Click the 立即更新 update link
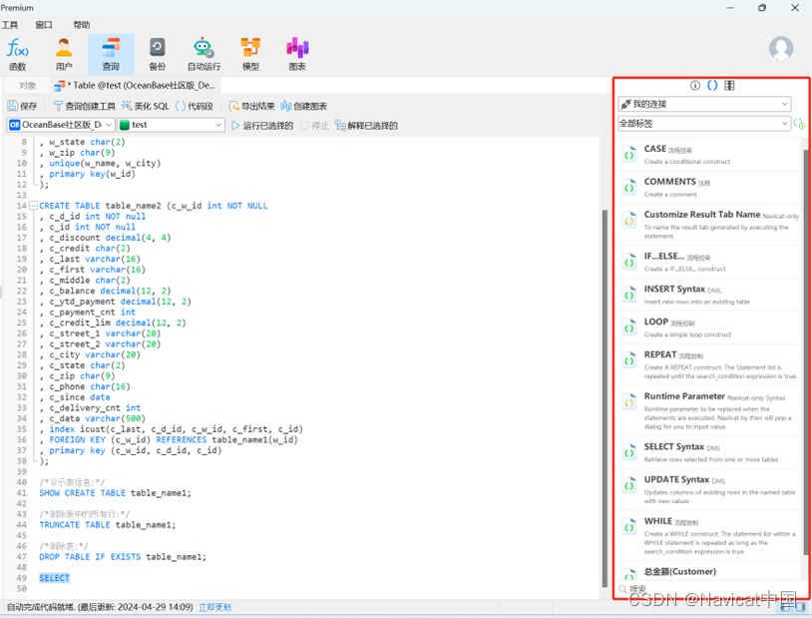812x618 pixels. coord(214,607)
